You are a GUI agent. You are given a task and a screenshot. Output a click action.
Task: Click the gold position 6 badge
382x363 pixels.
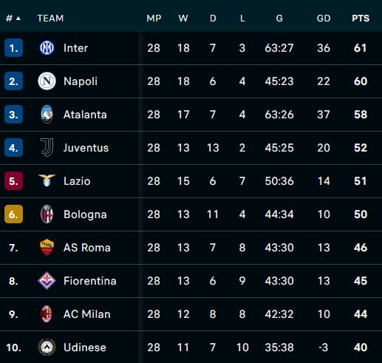click(x=13, y=214)
